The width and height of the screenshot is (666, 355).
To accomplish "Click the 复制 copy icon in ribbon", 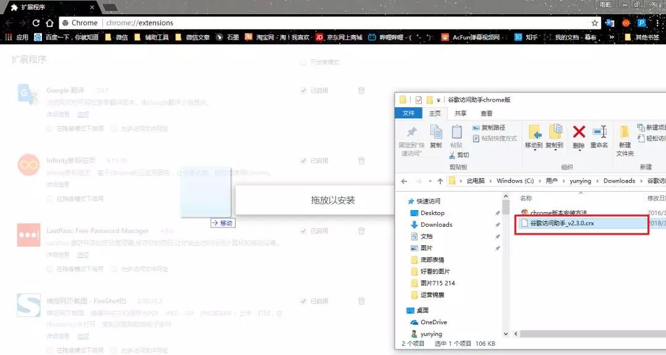I will pos(436,132).
